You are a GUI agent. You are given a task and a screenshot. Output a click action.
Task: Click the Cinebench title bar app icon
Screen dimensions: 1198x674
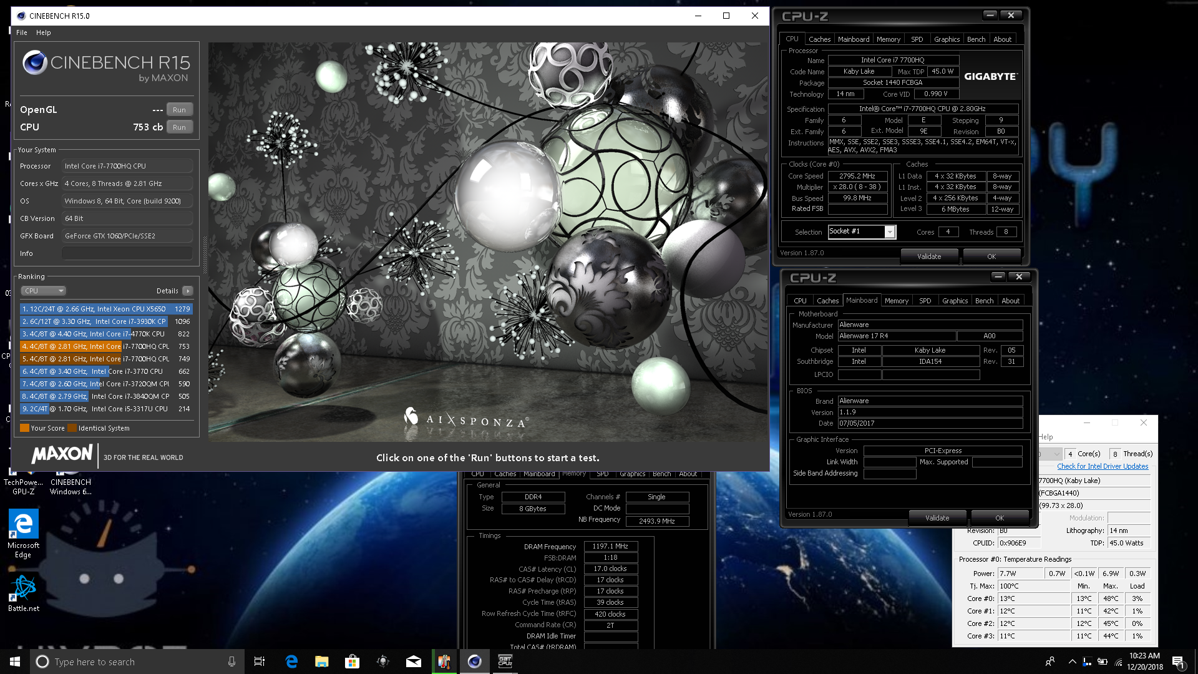coord(21,16)
